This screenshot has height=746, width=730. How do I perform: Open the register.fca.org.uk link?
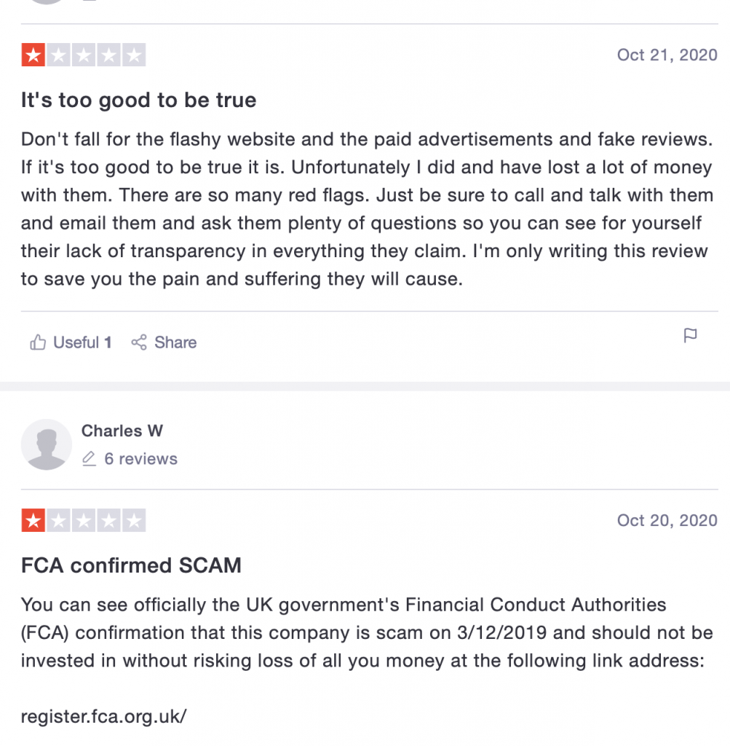tap(103, 716)
